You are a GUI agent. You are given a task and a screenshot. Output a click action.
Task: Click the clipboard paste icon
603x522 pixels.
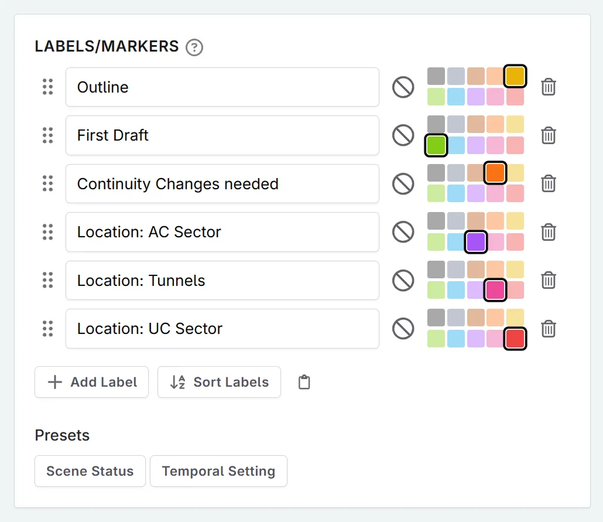(304, 382)
